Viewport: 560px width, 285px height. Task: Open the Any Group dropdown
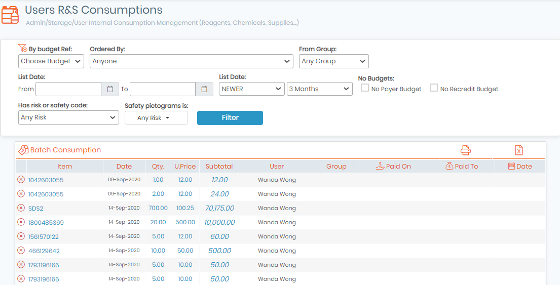click(x=333, y=61)
